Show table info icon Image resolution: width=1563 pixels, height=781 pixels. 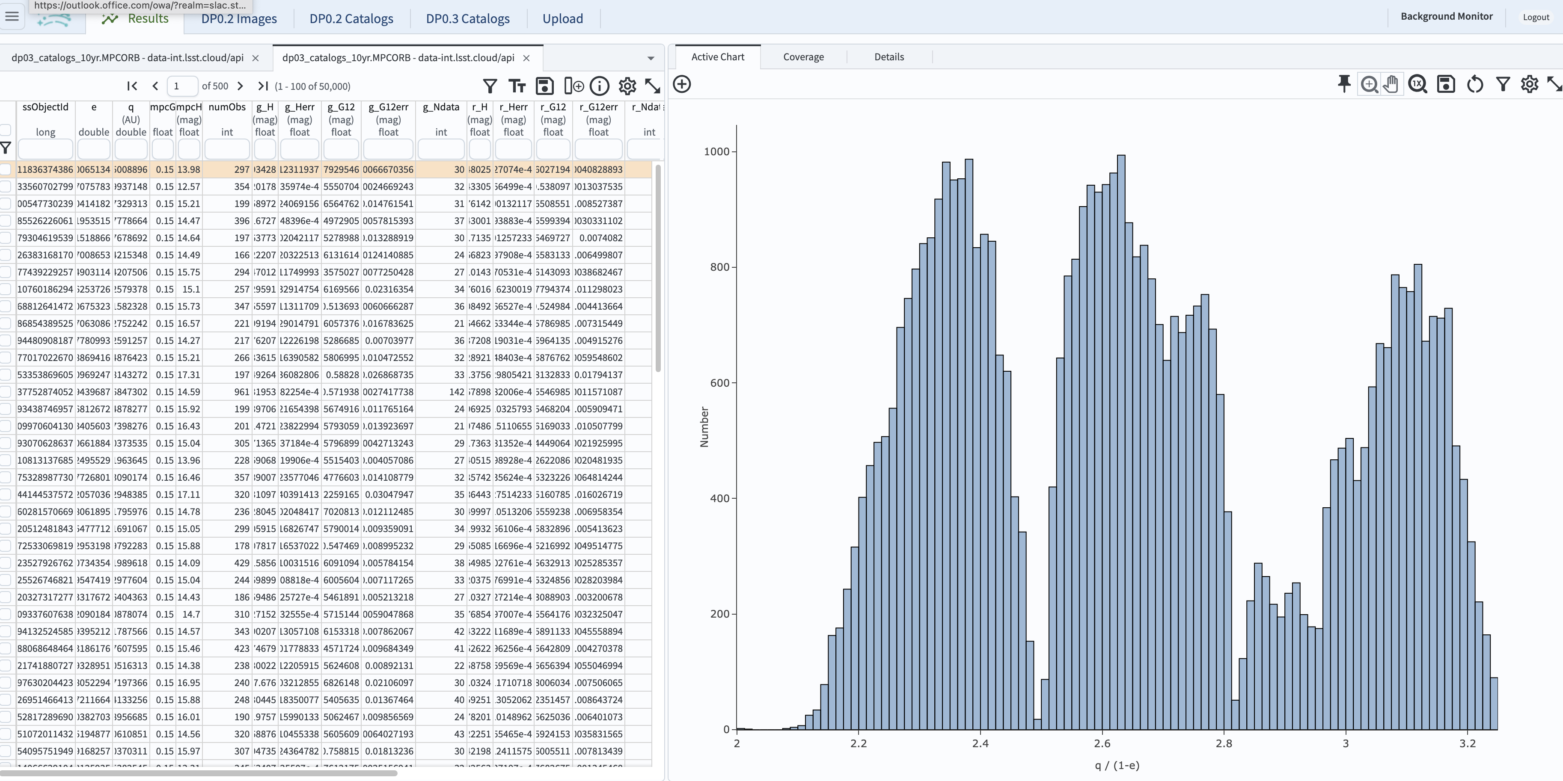click(x=600, y=86)
